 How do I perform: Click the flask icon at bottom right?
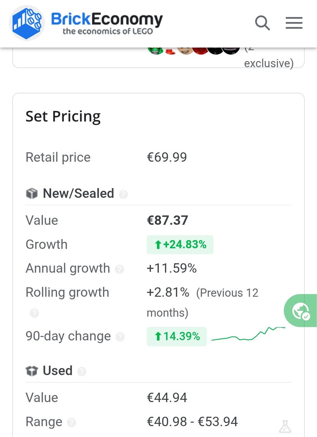(x=285, y=426)
